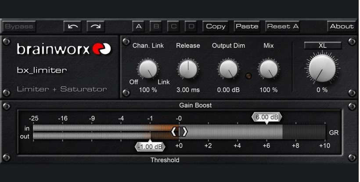
Task: Click the link arrows handle at 0 dB
Action: coord(179,132)
